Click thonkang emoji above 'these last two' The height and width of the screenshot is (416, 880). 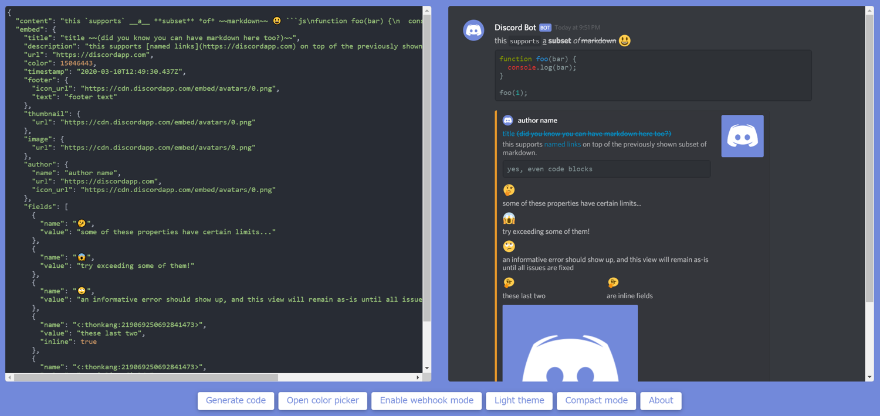(x=509, y=282)
